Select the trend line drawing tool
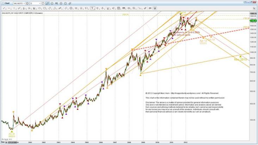The image size is (258, 145). coord(4,8)
